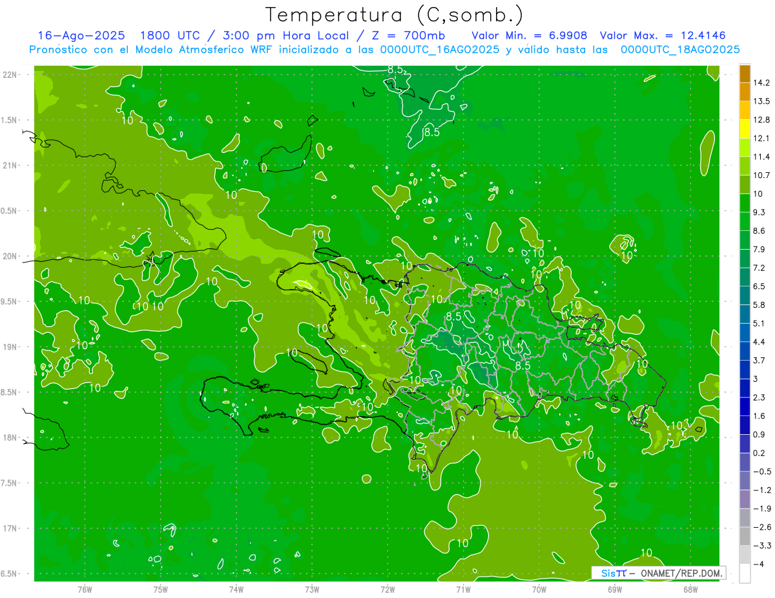775x598 pixels.
Task: Click the "ONAMET/REP.DOM." credit label
Action: click(x=681, y=573)
